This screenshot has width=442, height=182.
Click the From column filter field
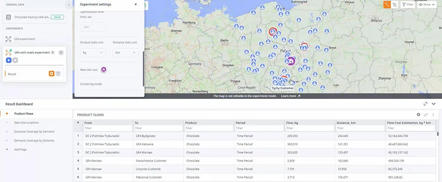pos(108,128)
